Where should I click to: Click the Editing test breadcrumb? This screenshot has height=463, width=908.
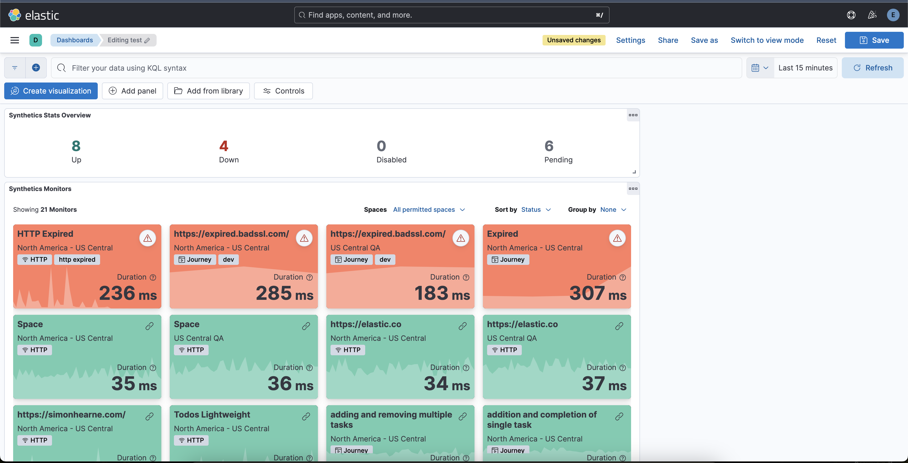pos(128,40)
